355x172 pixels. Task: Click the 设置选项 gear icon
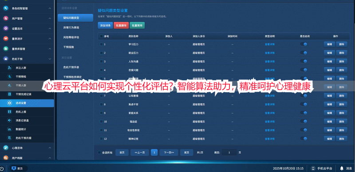click(x=6, y=29)
